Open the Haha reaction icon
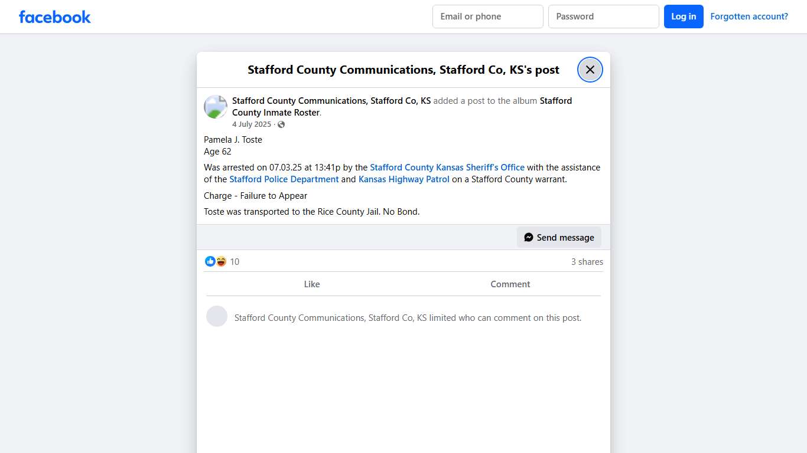Viewport: 807px width, 453px height. pyautogui.click(x=221, y=261)
